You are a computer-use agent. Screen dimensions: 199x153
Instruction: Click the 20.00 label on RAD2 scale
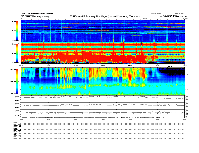point(14,31)
